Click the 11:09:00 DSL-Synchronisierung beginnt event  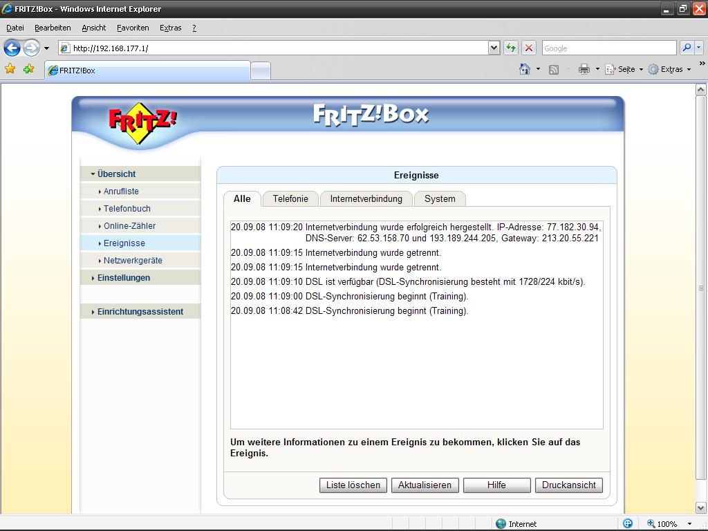point(349,296)
